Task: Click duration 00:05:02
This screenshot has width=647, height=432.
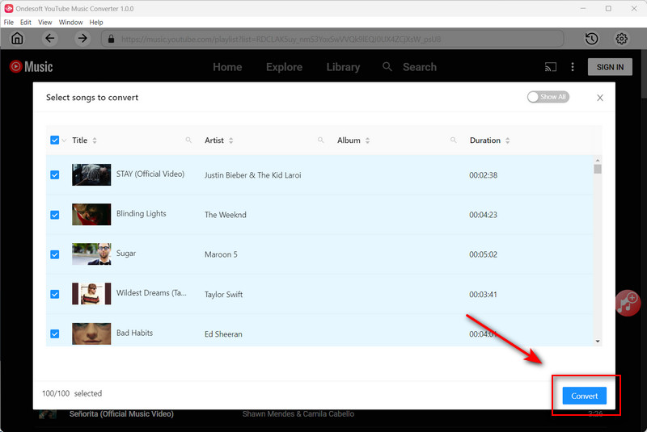Action: coord(483,254)
